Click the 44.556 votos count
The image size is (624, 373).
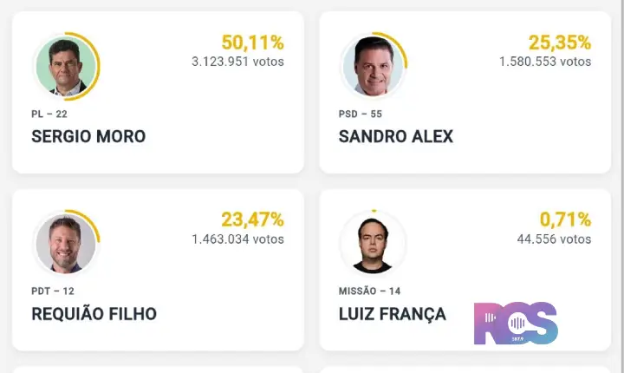(x=554, y=239)
